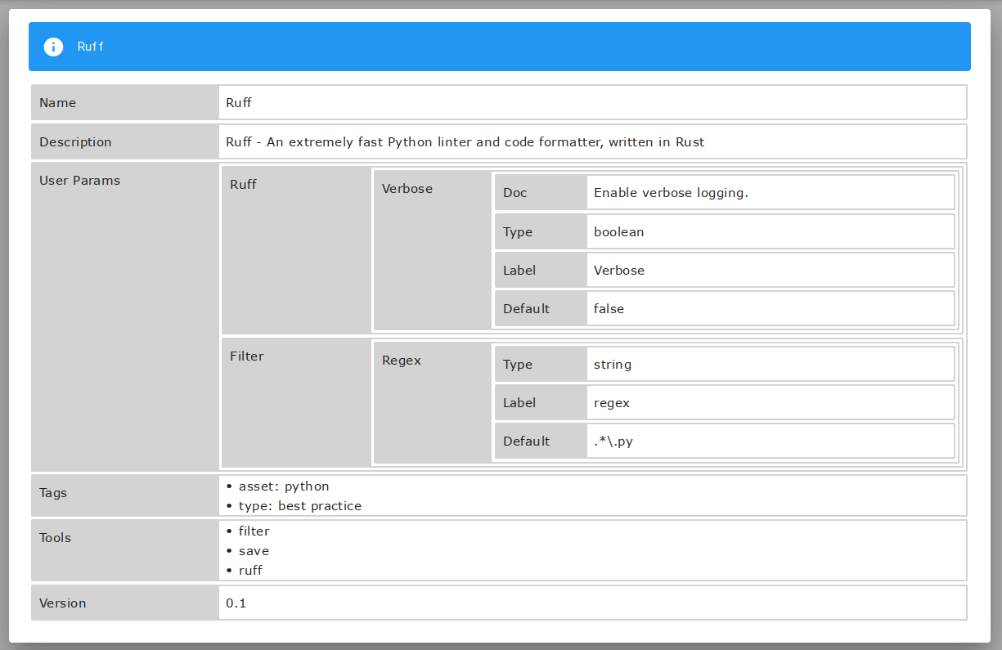This screenshot has height=650, width=1002.
Task: Click the Regex parameter name cell
Action: click(433, 402)
